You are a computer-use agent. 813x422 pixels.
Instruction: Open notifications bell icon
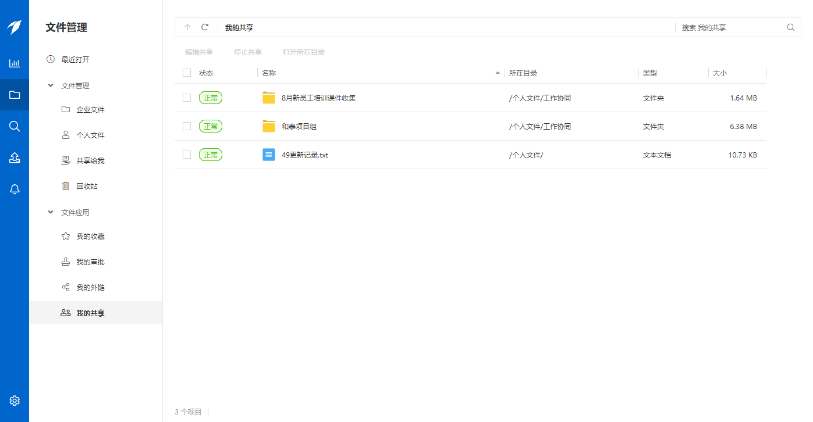click(15, 189)
